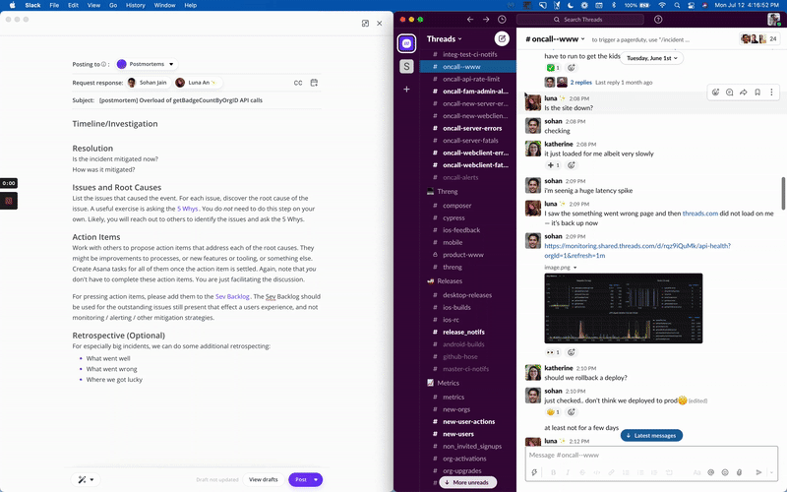Screen dimensions: 787x492
Task: Click the Slack messages vertical scrollbar
Action: pyautogui.click(x=783, y=193)
